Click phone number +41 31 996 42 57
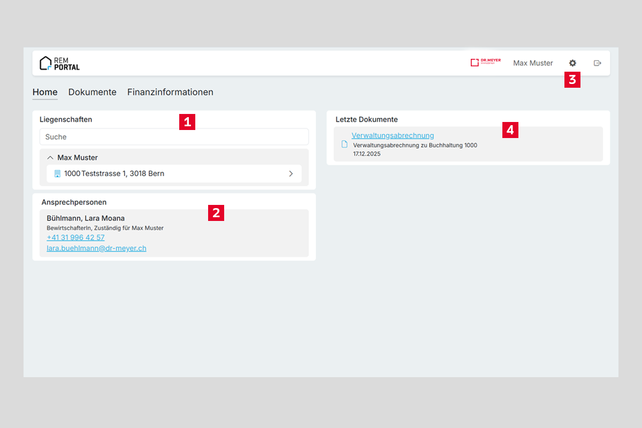The width and height of the screenshot is (642, 428). pyautogui.click(x=75, y=238)
